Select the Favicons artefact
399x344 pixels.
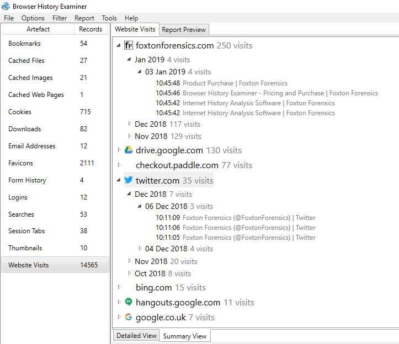tap(55, 163)
